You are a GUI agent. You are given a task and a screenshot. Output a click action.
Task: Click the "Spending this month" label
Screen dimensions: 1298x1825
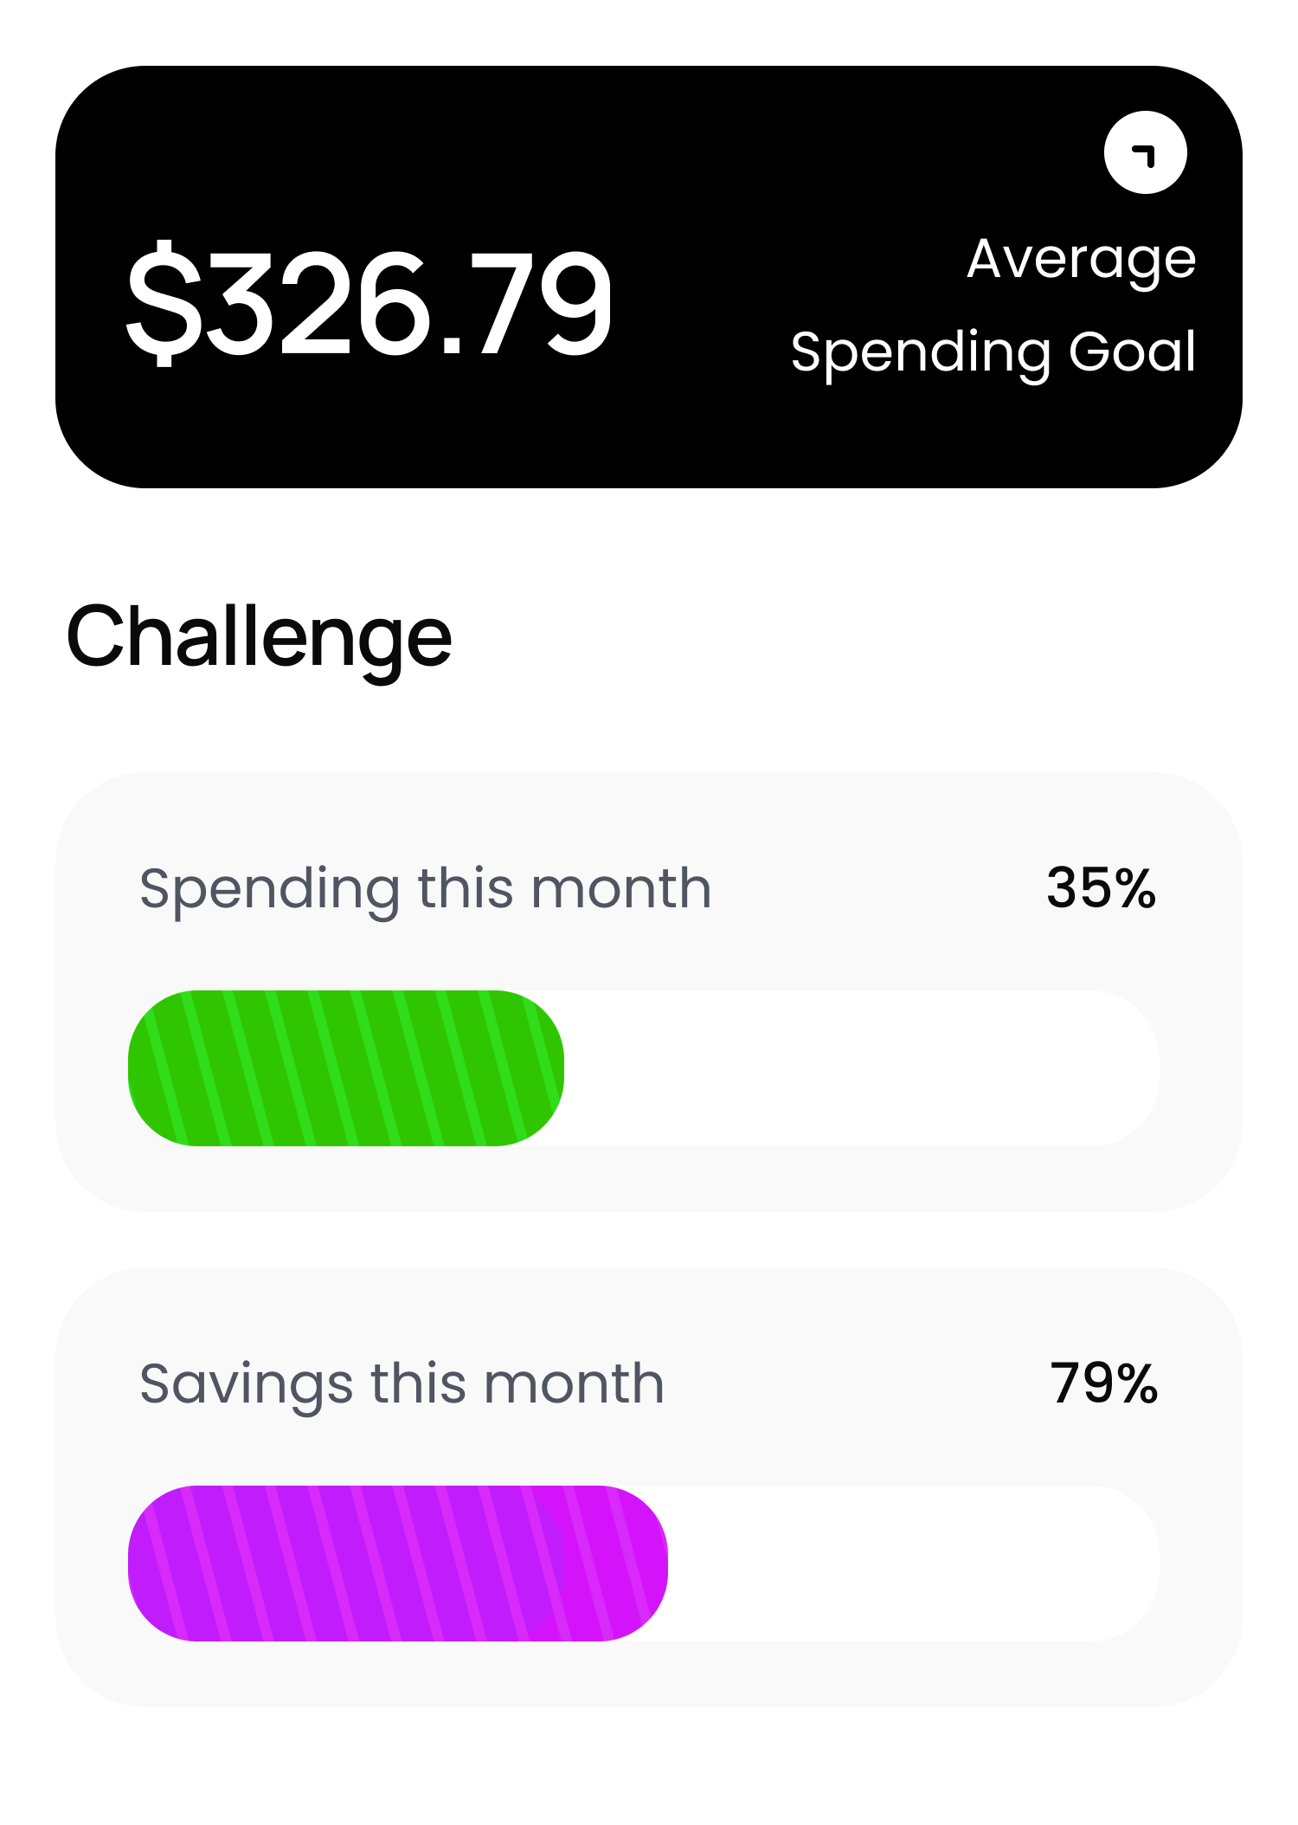(425, 889)
